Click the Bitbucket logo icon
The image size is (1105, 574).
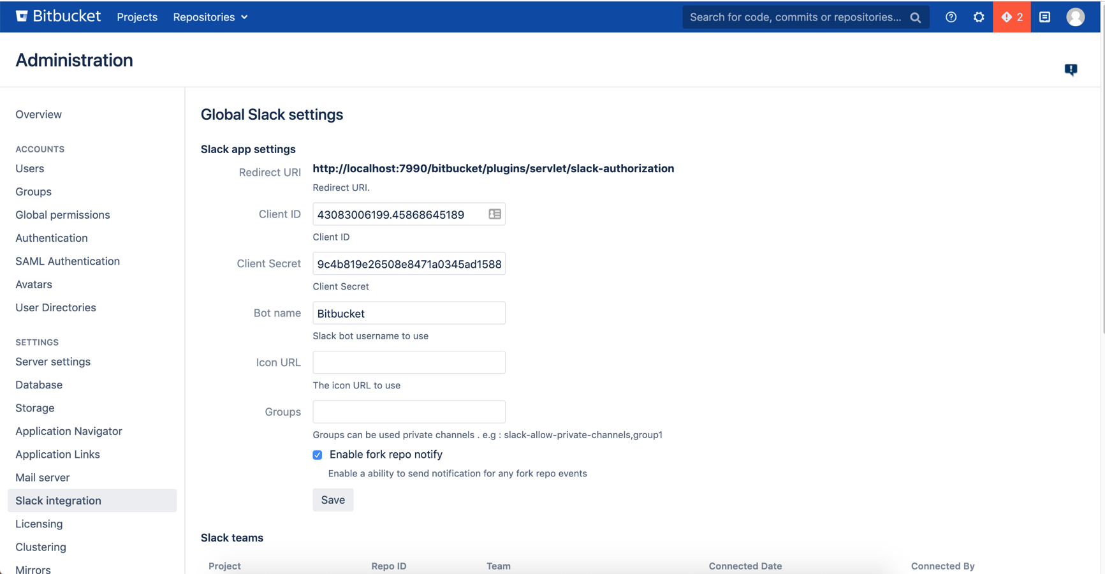pyautogui.click(x=22, y=16)
